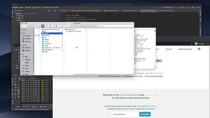Bookmark page with browser star icon
The image size is (210, 118).
click(x=192, y=44)
